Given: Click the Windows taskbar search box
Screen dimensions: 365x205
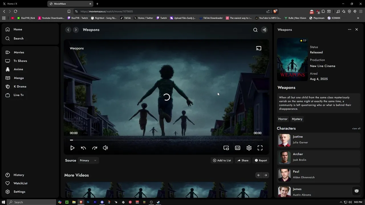Looking at the screenshot, I should [x=31, y=202].
